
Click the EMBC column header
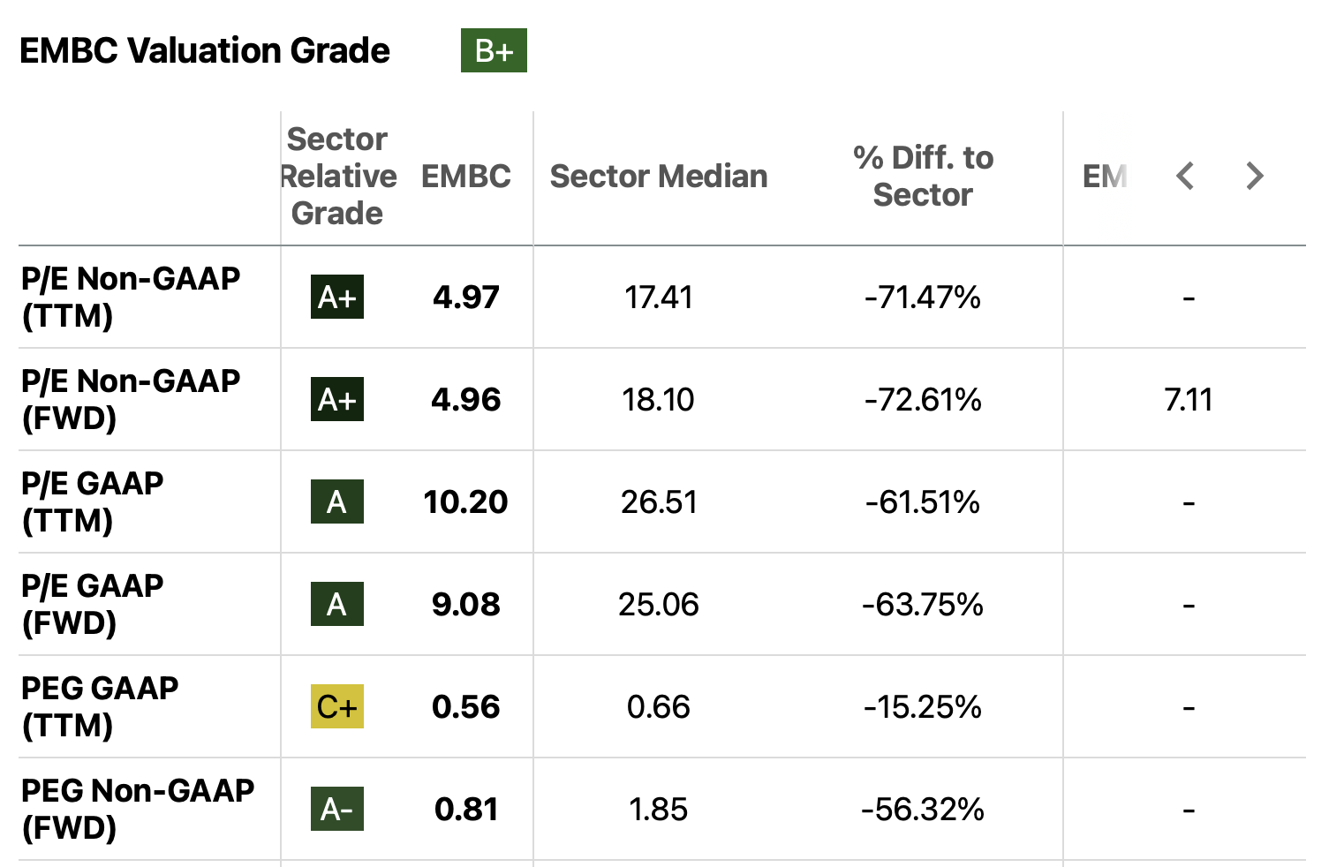click(x=465, y=176)
